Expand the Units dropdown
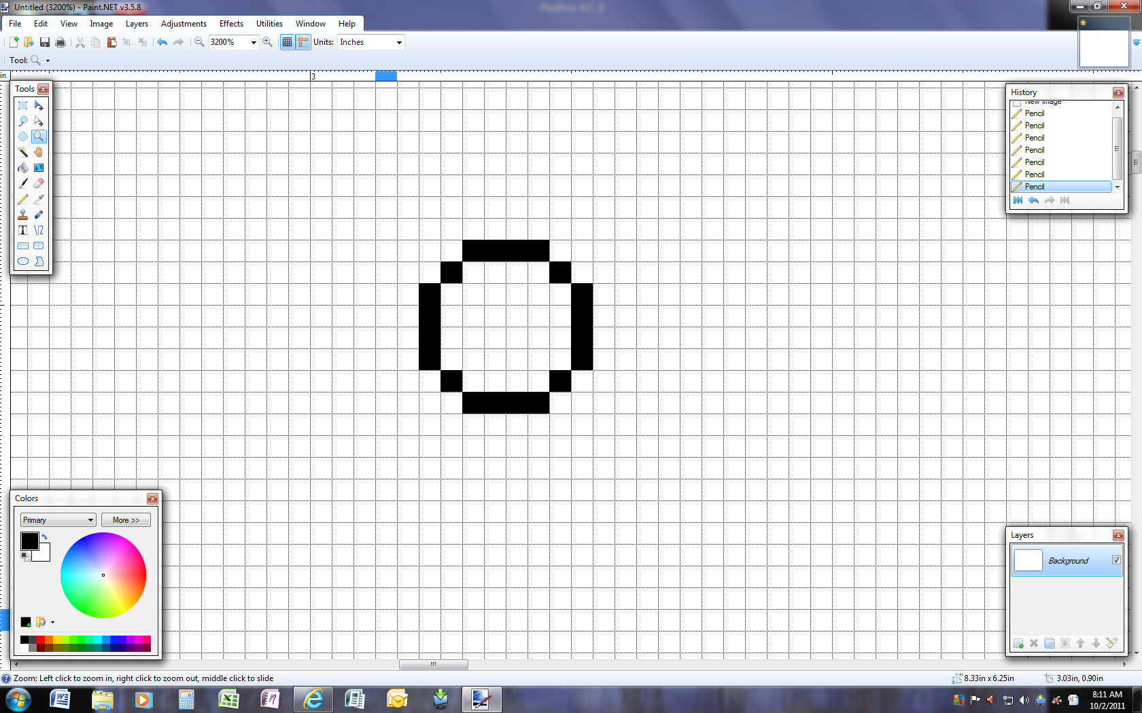1142x713 pixels. tap(399, 42)
